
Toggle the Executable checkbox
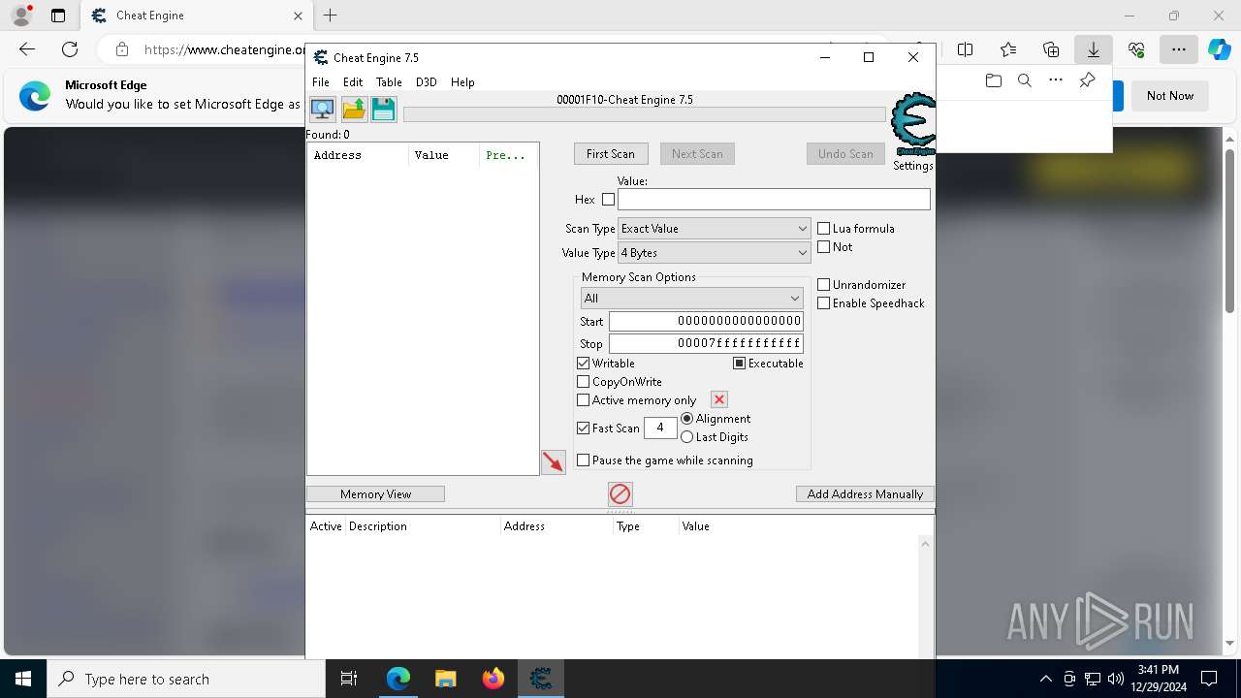740,364
